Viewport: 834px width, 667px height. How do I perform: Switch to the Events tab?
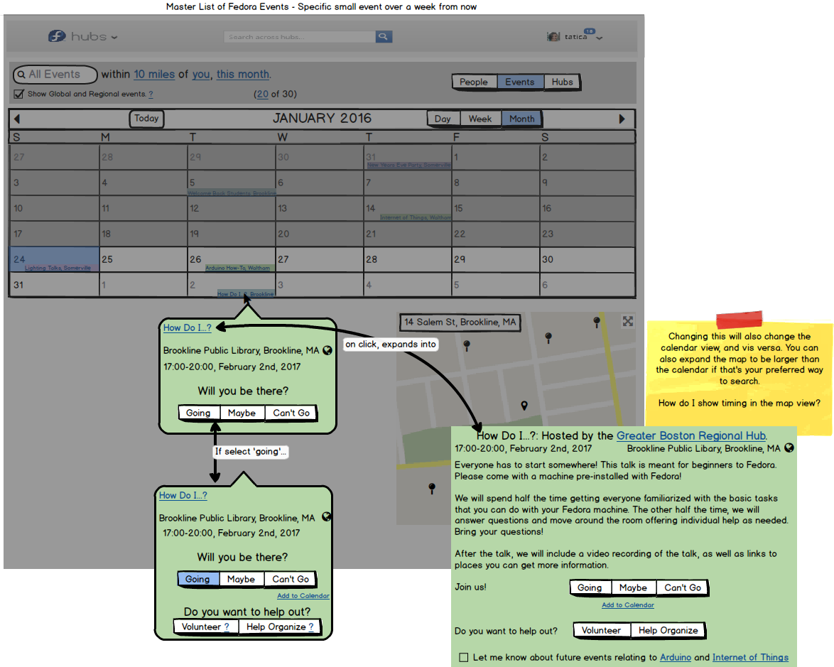(520, 82)
